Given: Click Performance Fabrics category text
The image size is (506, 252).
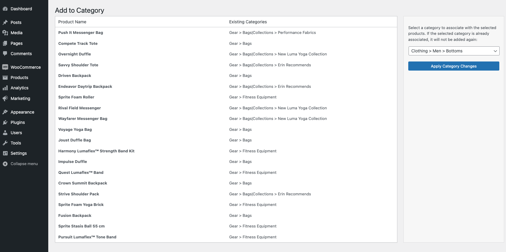Looking at the screenshot, I should [297, 33].
